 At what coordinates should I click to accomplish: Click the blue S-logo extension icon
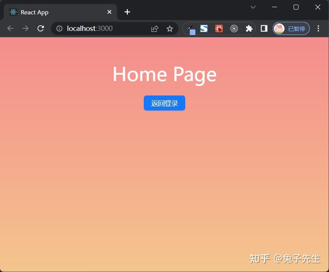[204, 28]
